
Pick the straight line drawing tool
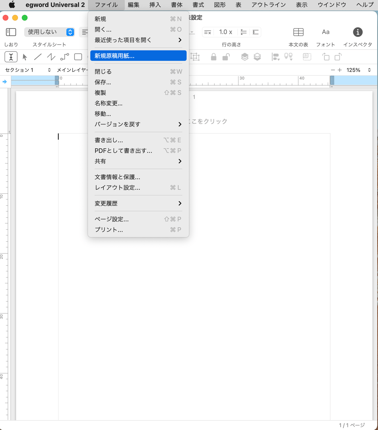38,57
